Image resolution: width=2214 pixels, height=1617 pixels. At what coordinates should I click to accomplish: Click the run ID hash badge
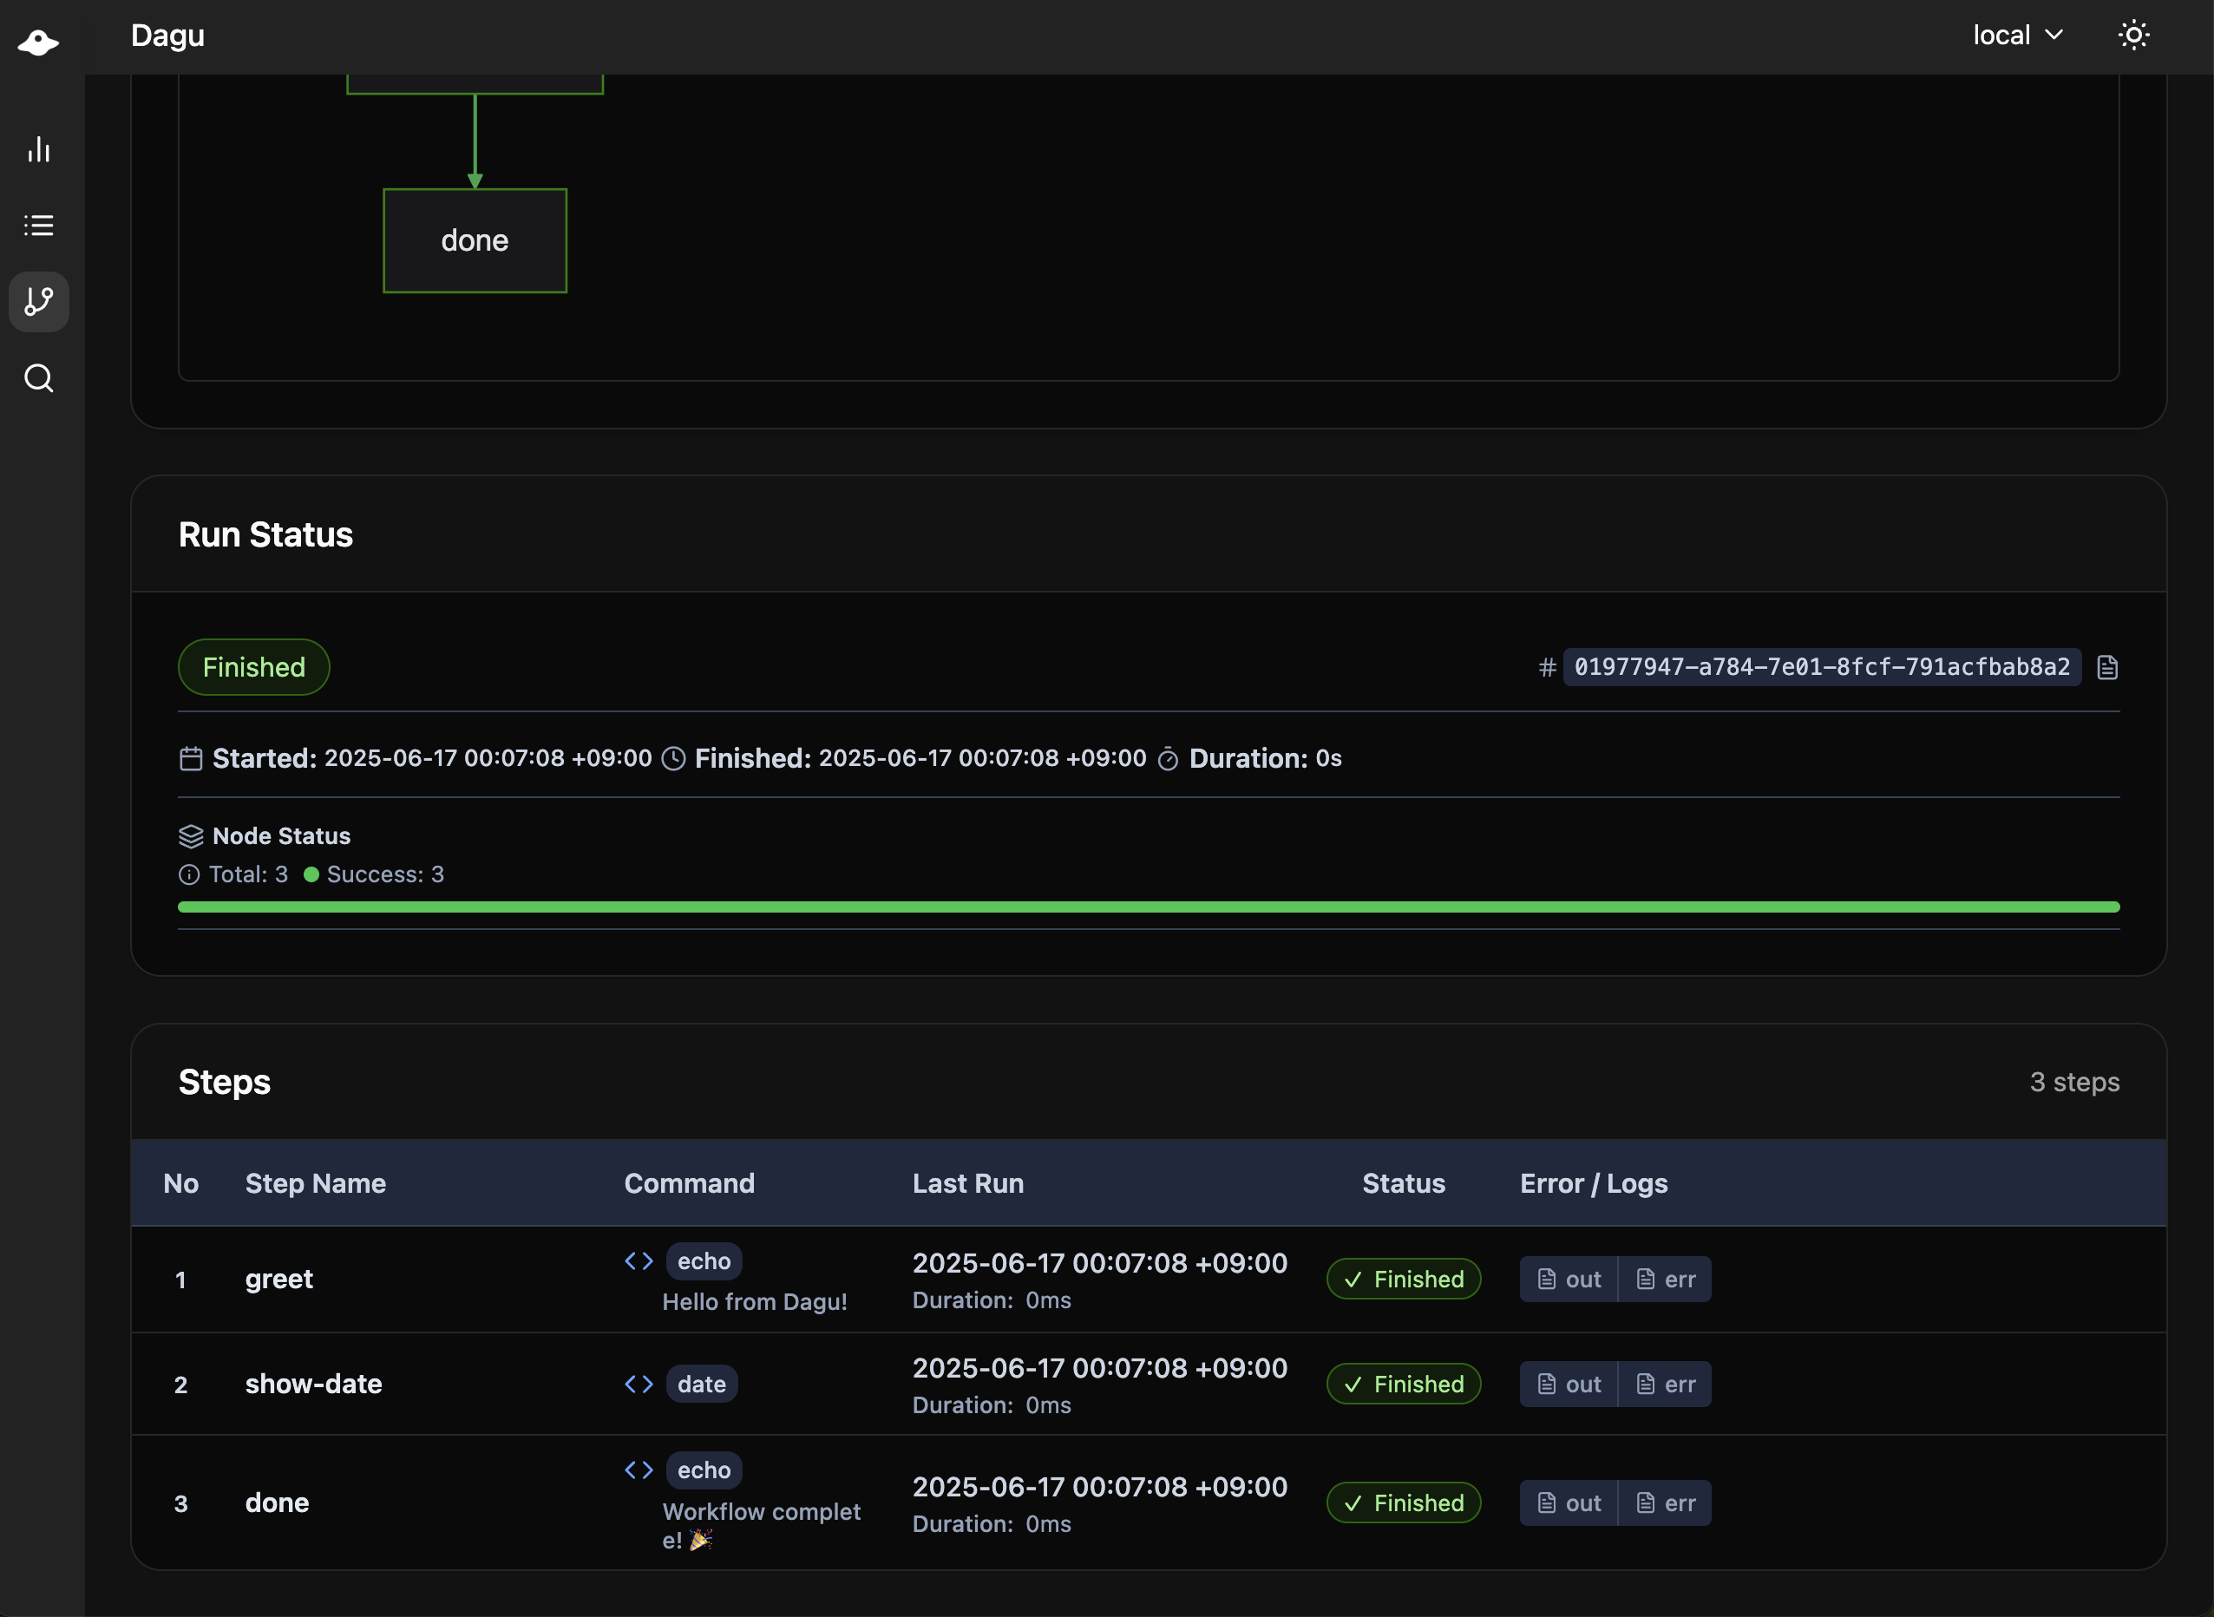(x=1822, y=668)
